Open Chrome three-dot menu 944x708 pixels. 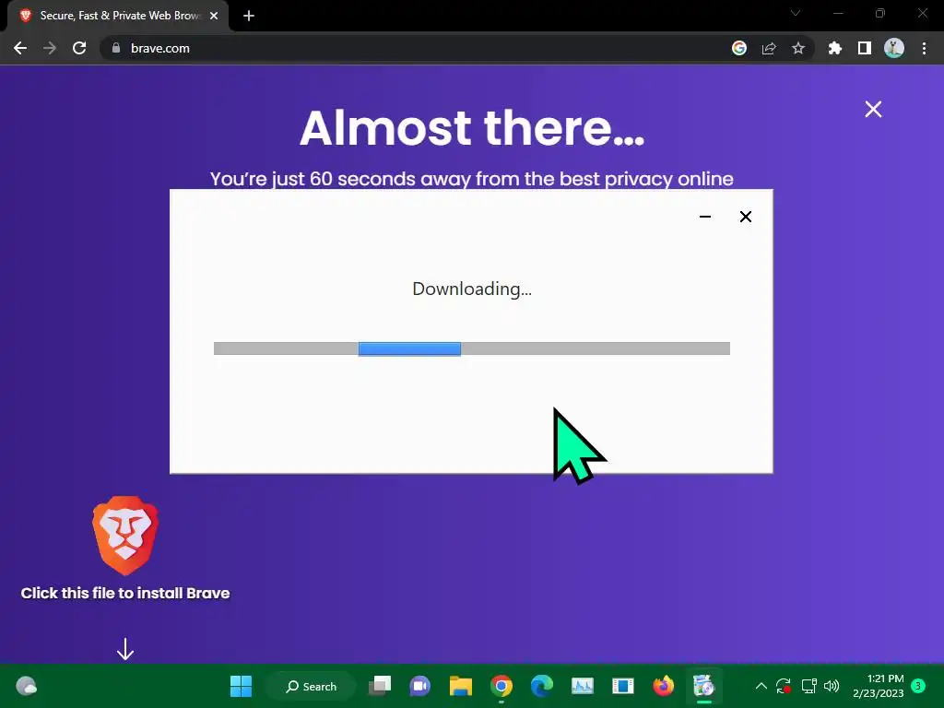(x=924, y=48)
